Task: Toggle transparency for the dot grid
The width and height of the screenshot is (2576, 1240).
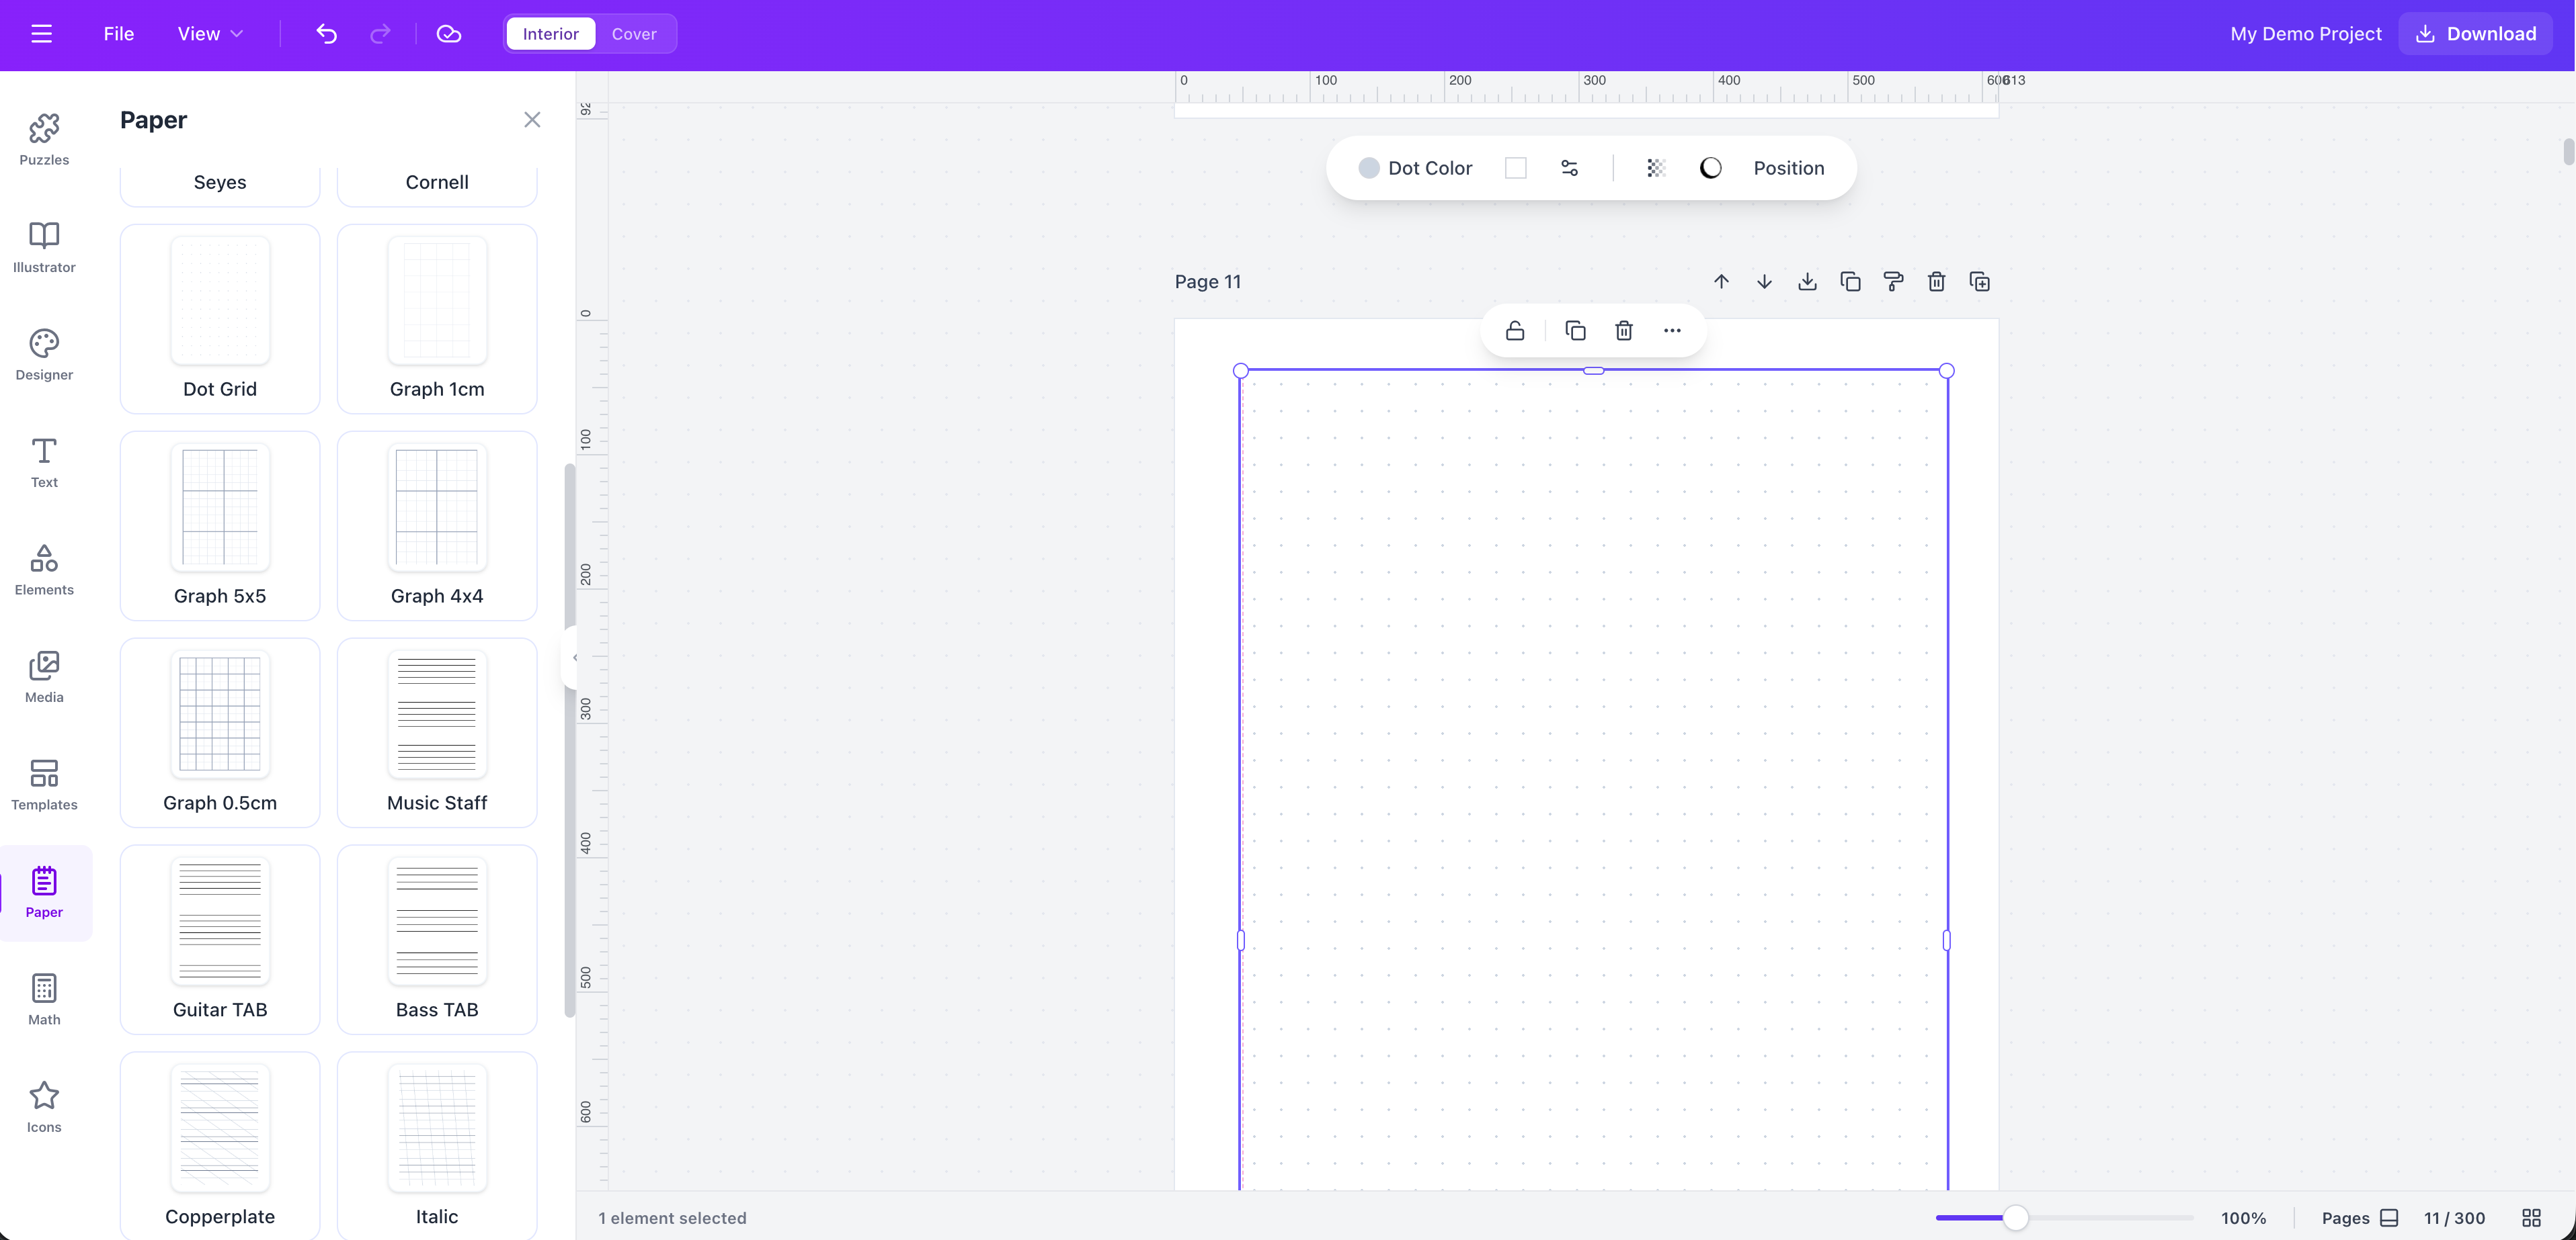Action: (1656, 168)
